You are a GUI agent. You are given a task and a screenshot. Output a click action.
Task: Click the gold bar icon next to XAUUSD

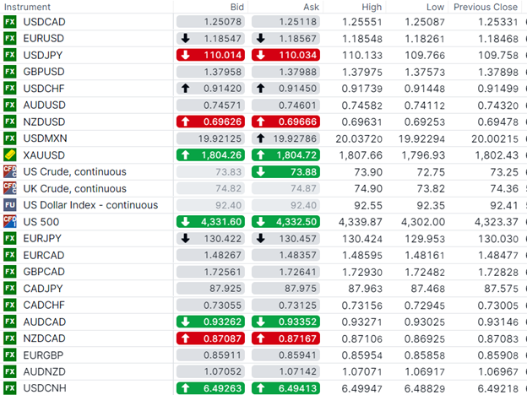10,155
